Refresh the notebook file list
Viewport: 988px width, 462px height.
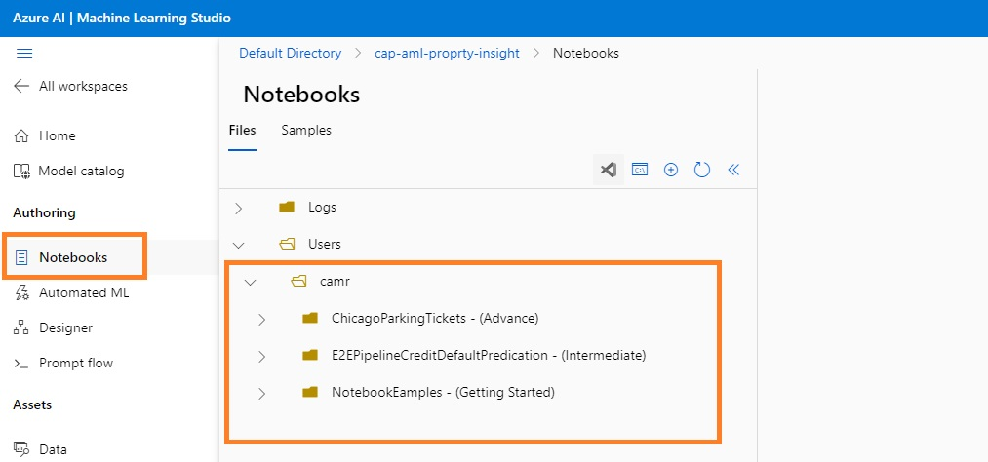702,170
